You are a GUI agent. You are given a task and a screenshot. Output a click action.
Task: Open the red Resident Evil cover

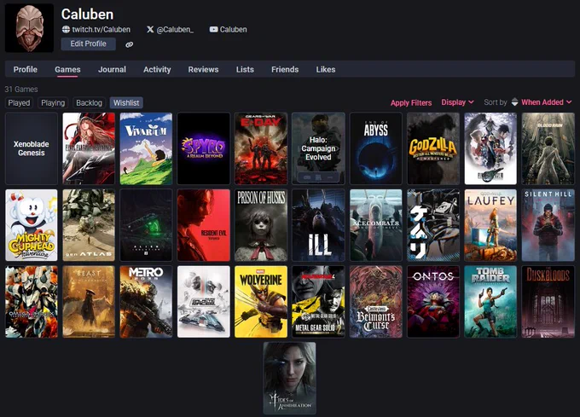(x=204, y=225)
